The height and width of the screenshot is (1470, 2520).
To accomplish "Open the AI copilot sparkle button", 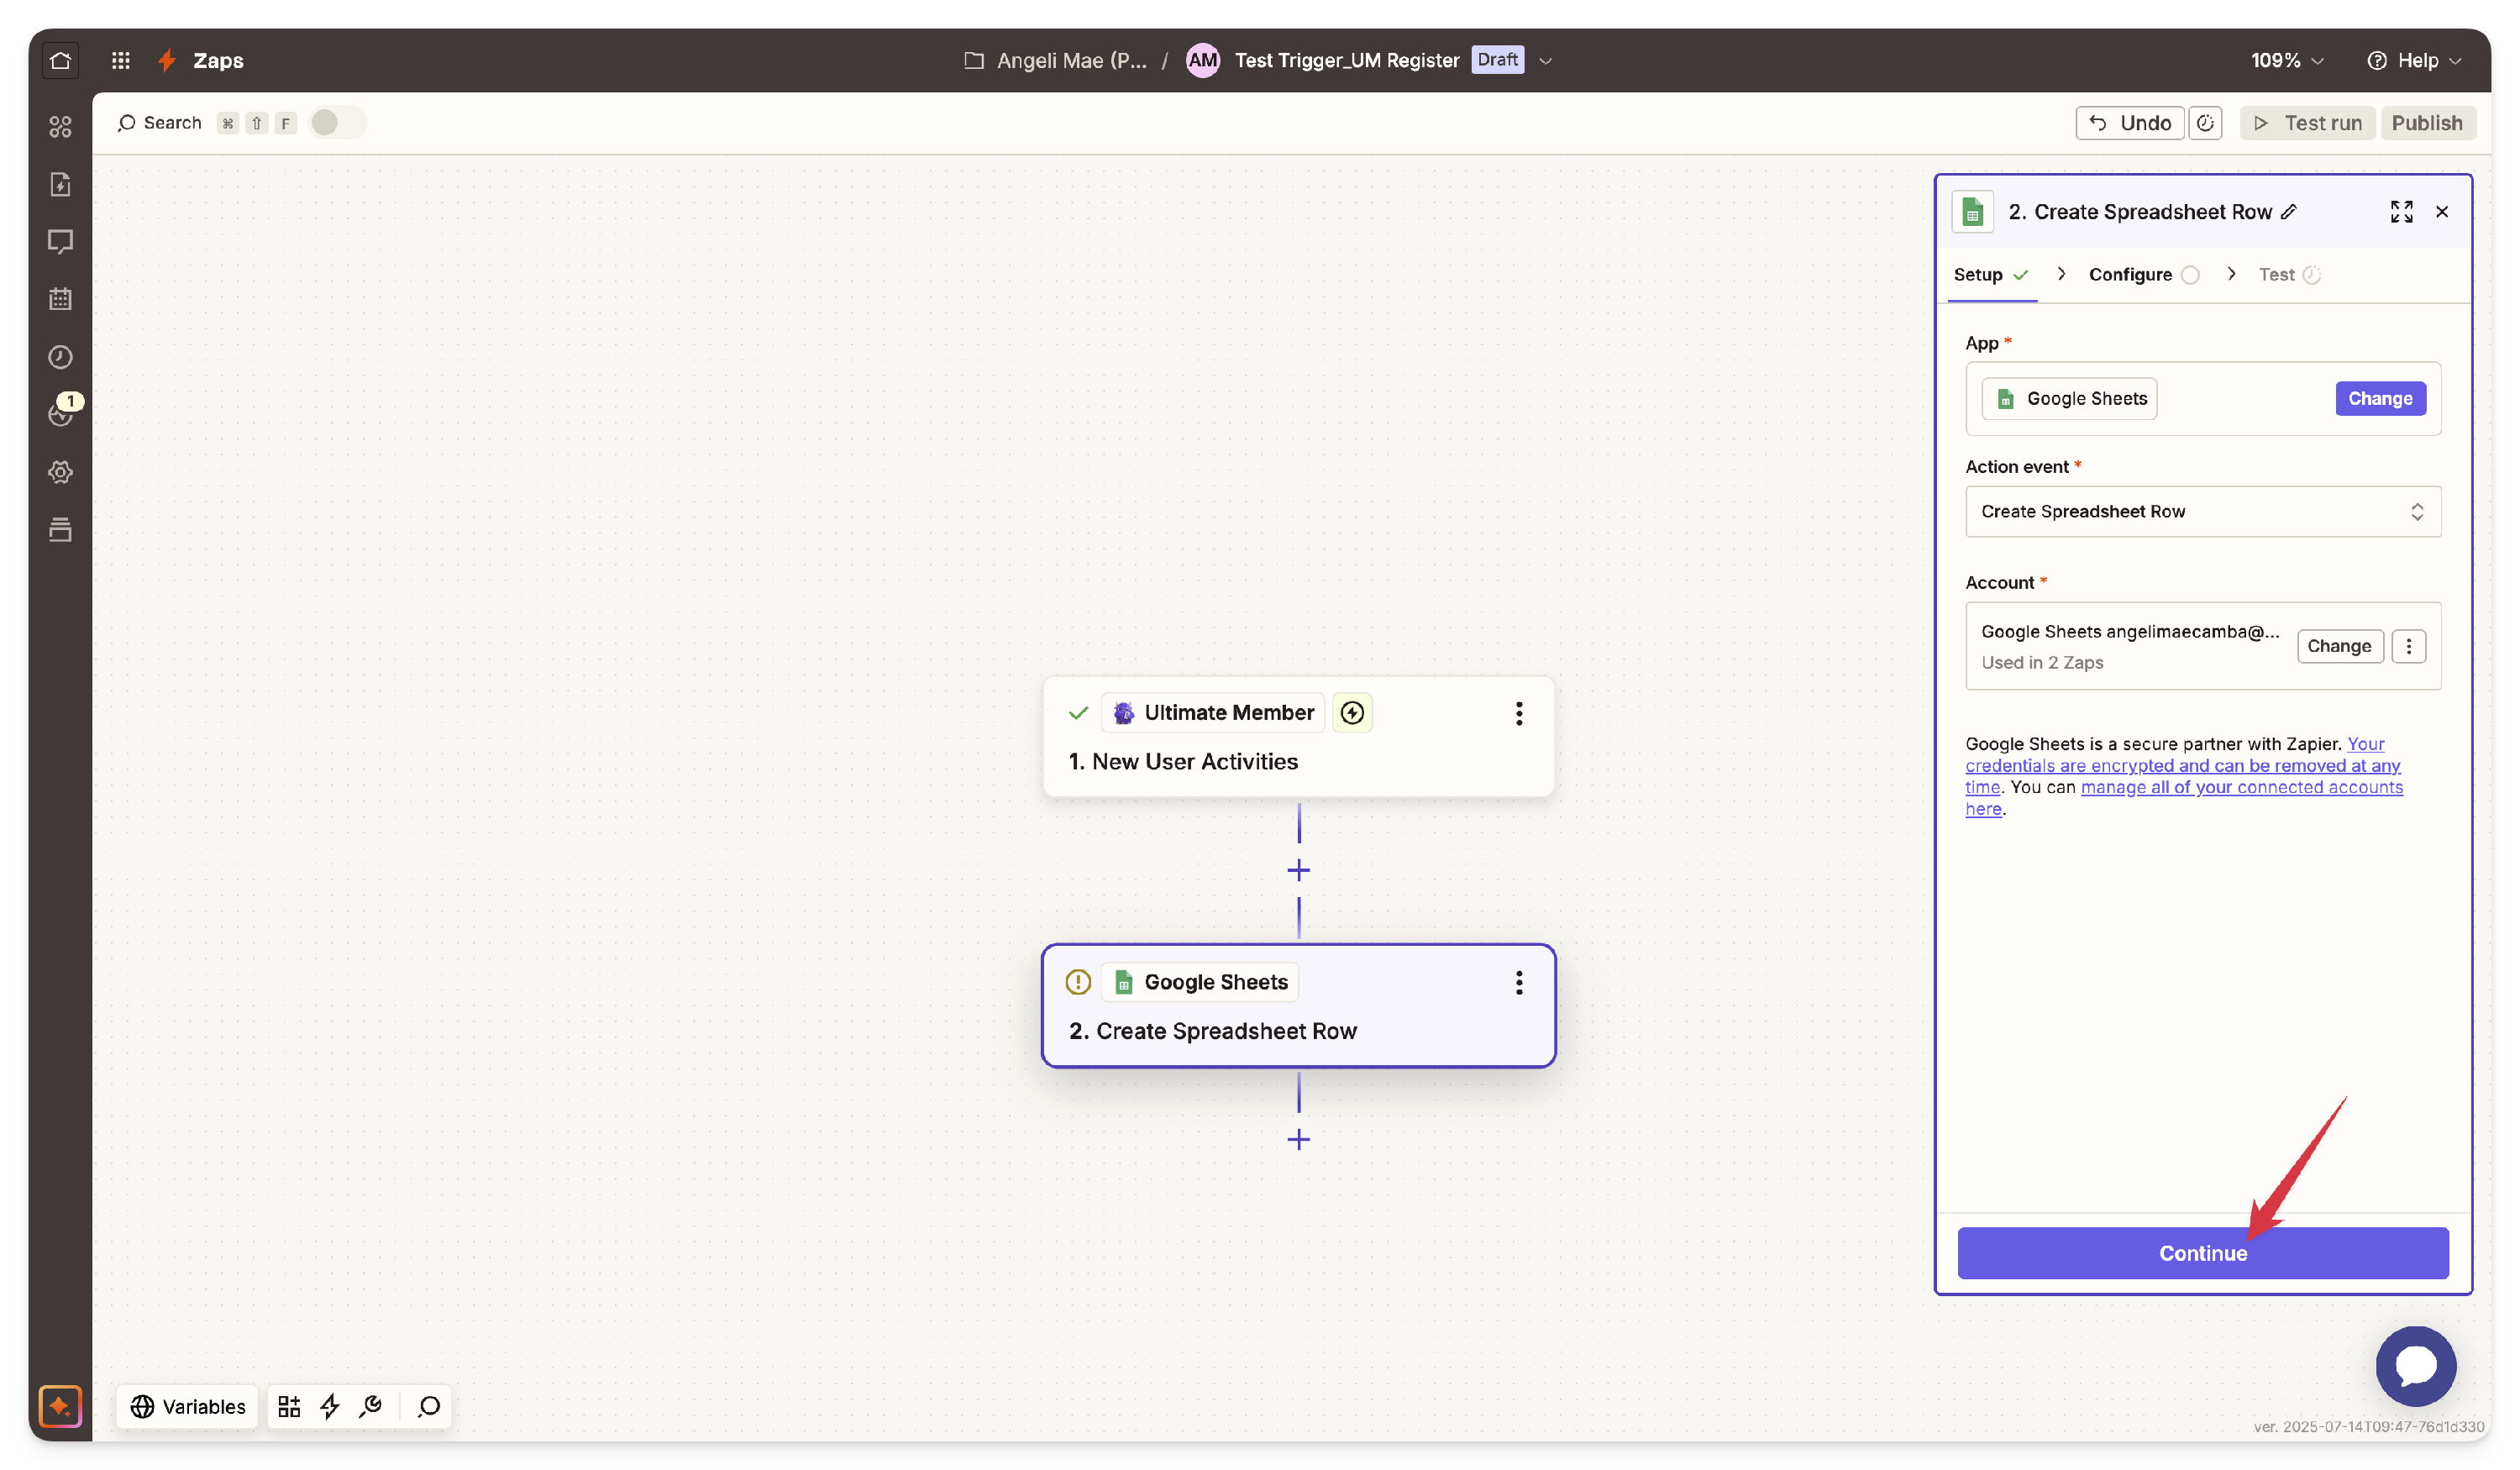I will [60, 1406].
